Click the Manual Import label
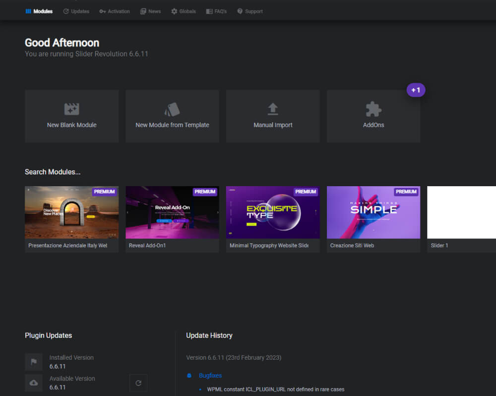 (273, 125)
